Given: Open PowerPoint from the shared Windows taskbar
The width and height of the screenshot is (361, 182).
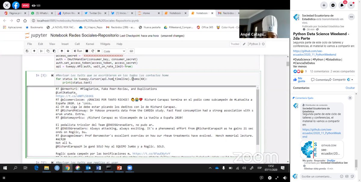Looking at the screenshot, I should pos(119,168).
